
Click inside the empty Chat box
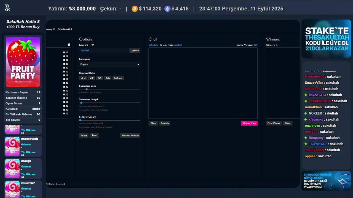(203, 83)
